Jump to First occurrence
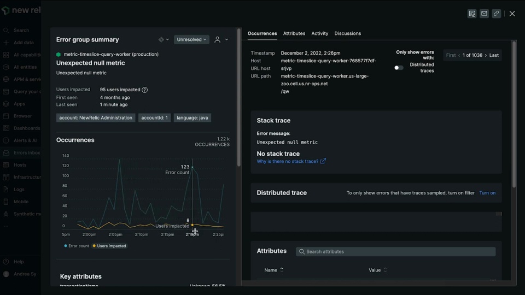Screen dimensions: 525x295 (451, 55)
